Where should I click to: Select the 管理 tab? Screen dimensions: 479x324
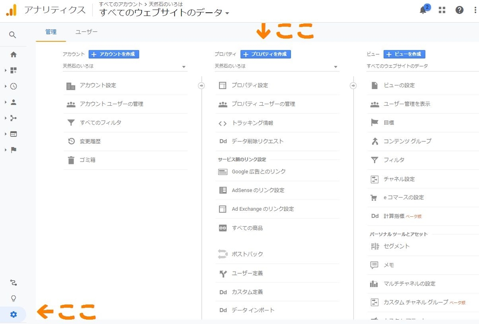coord(51,32)
